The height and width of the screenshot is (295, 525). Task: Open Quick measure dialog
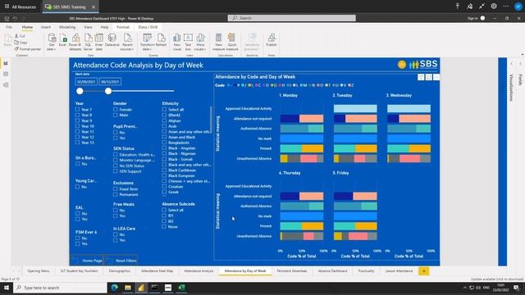pos(231,42)
